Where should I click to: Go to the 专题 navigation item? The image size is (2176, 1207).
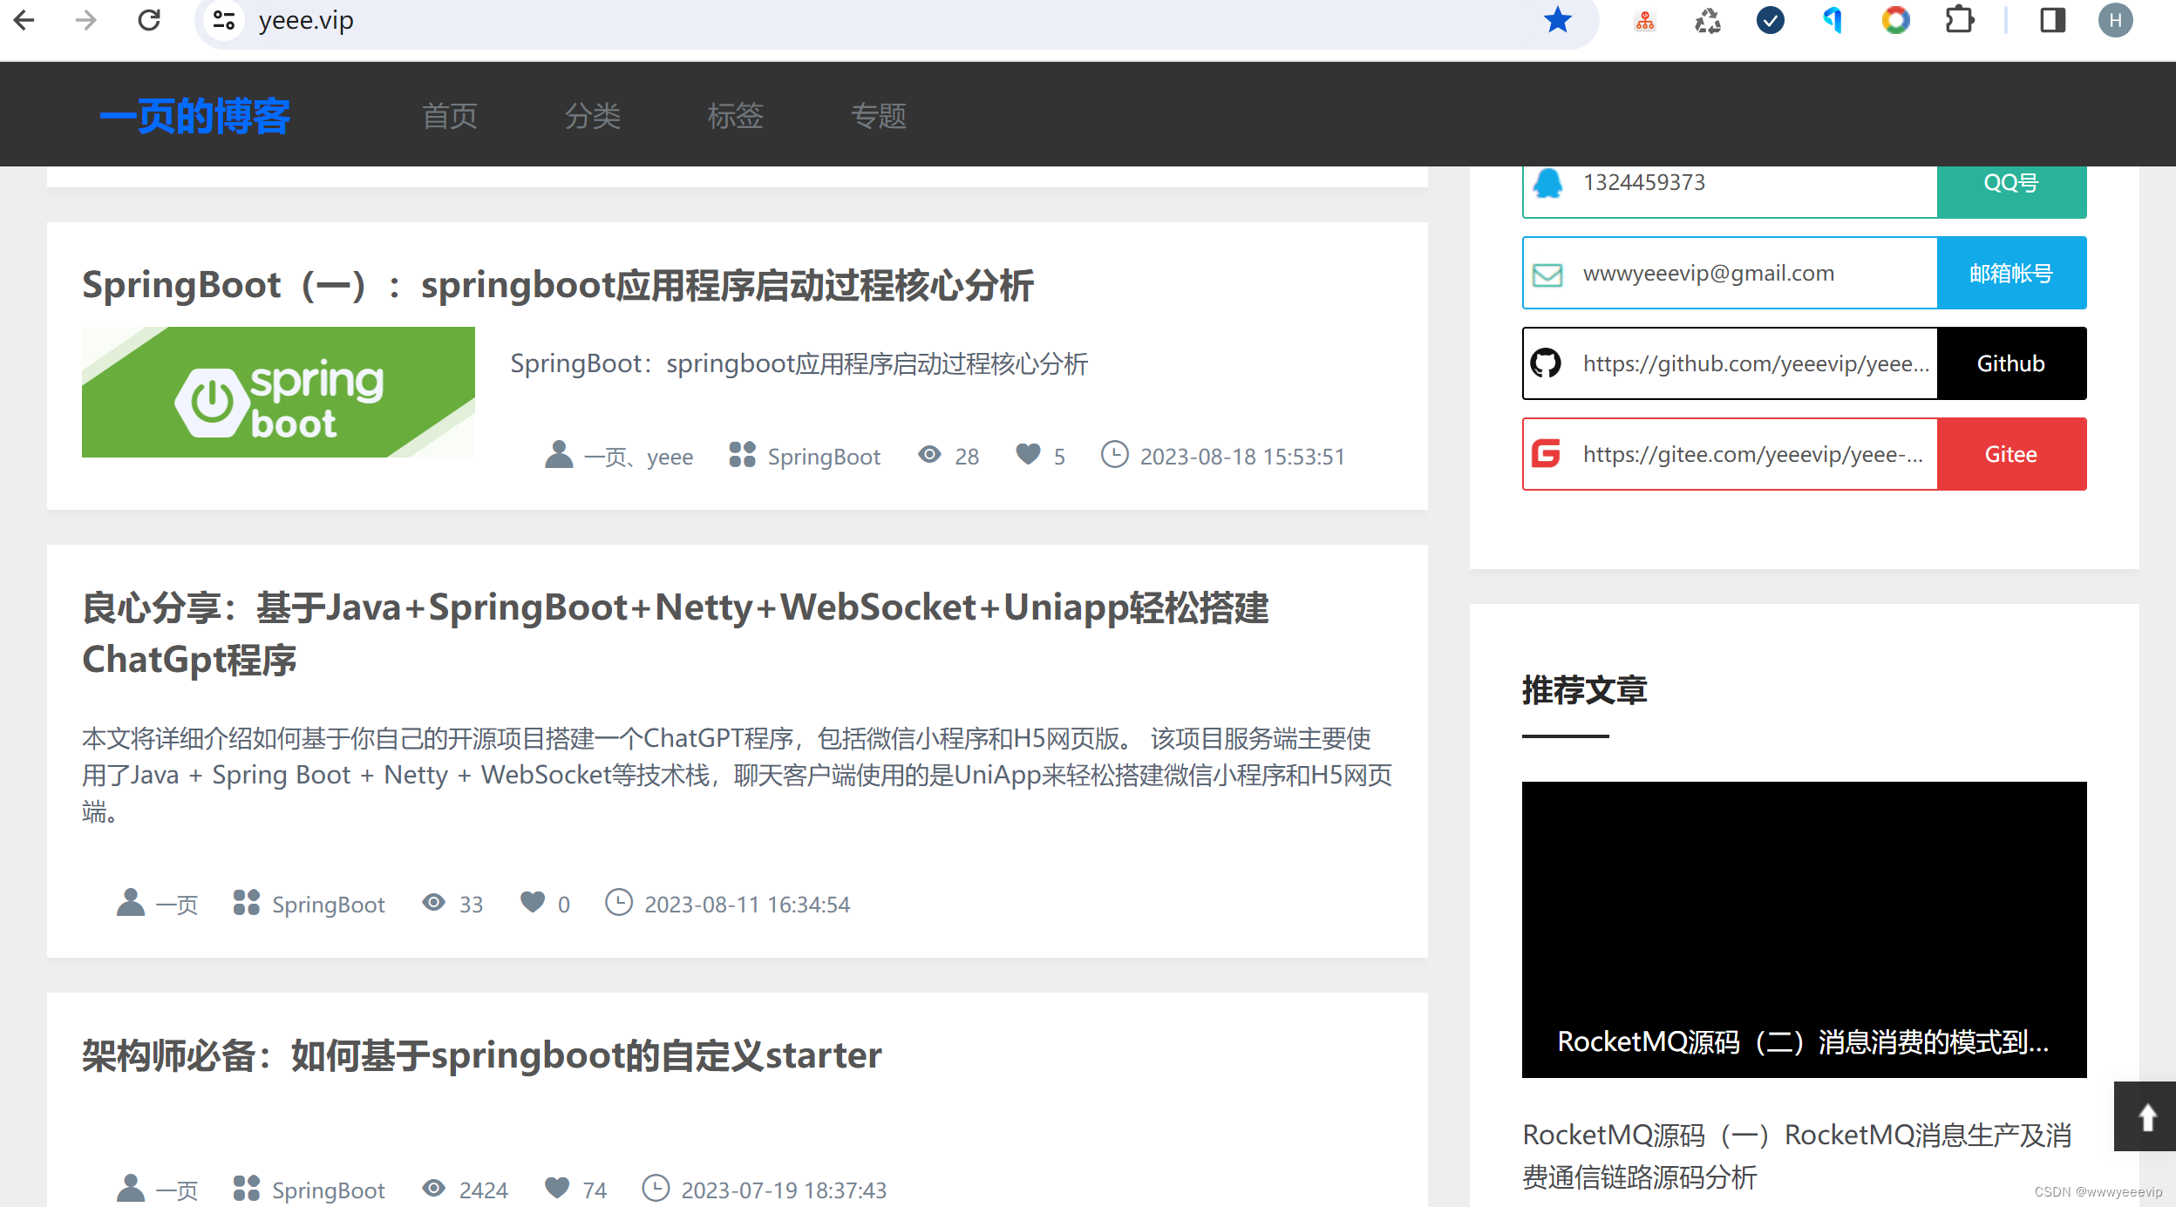(879, 116)
